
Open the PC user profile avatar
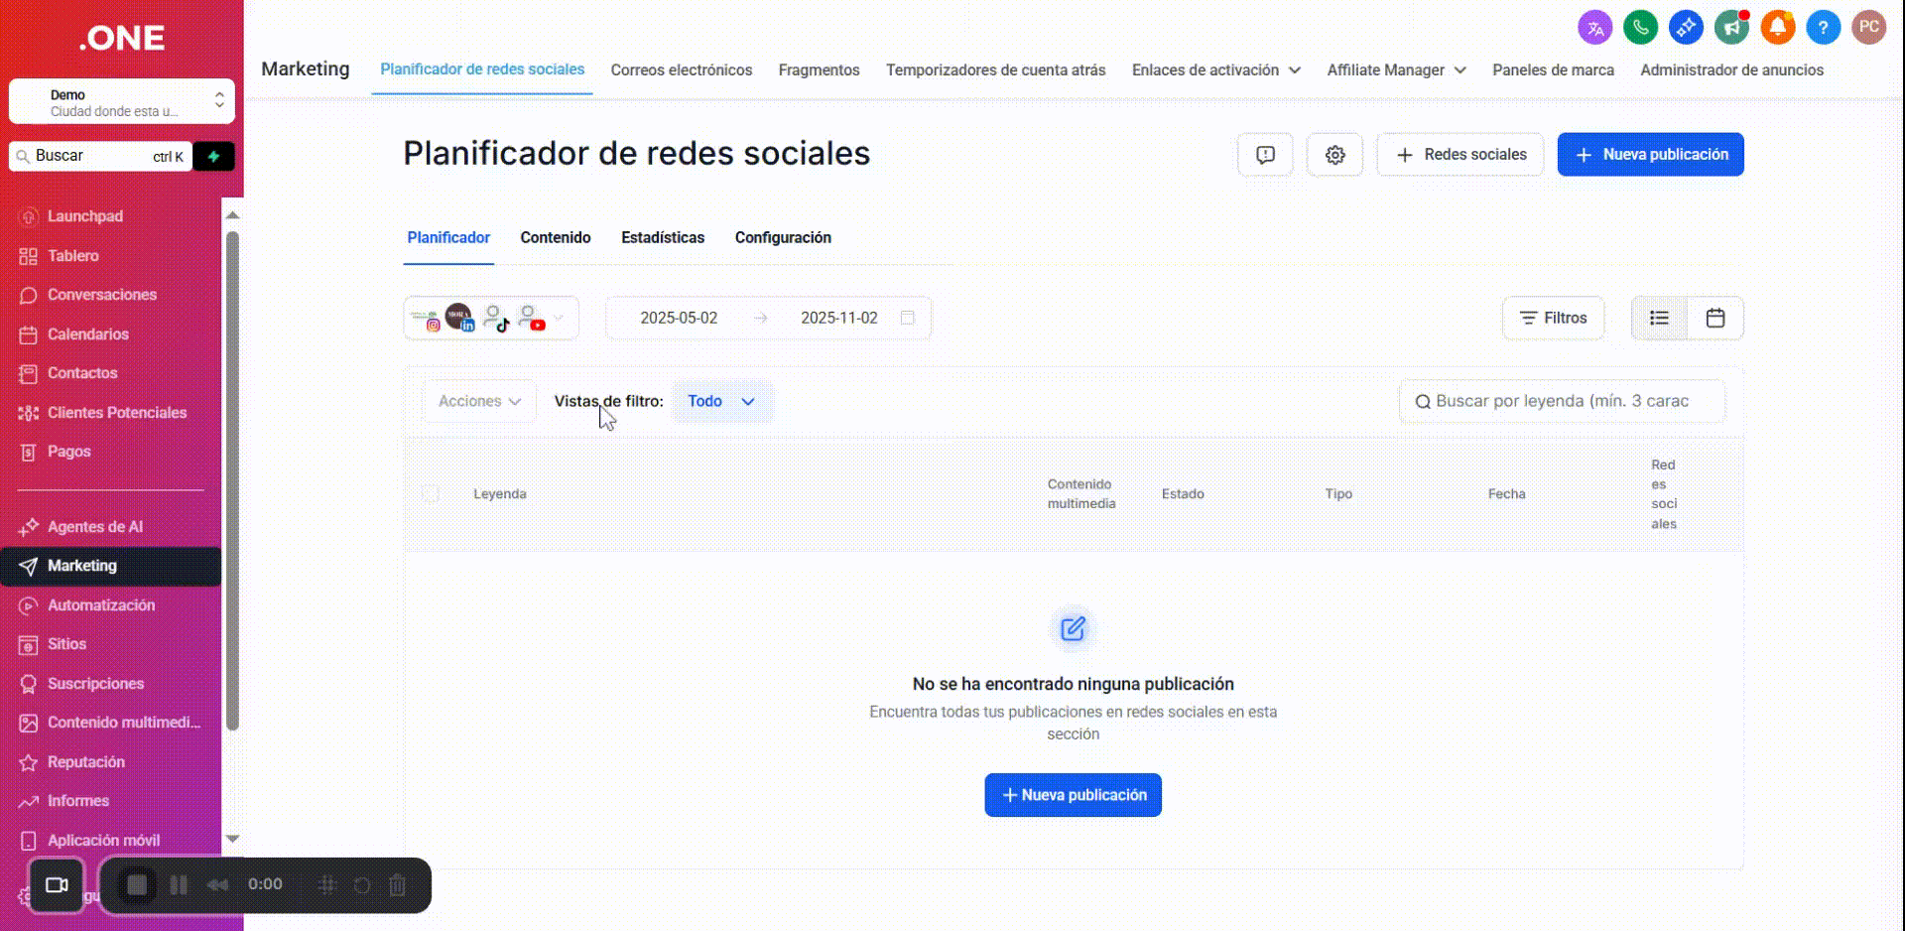point(1869,28)
